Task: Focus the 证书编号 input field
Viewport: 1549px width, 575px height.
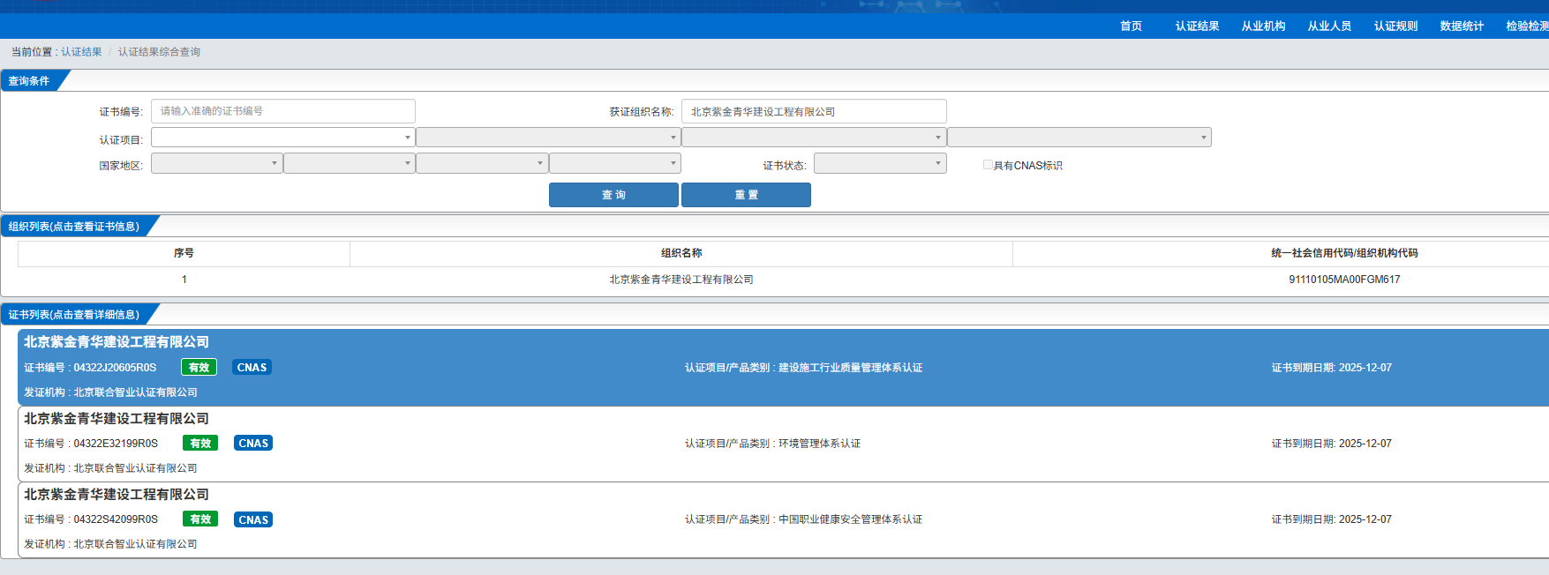Action: pos(283,111)
